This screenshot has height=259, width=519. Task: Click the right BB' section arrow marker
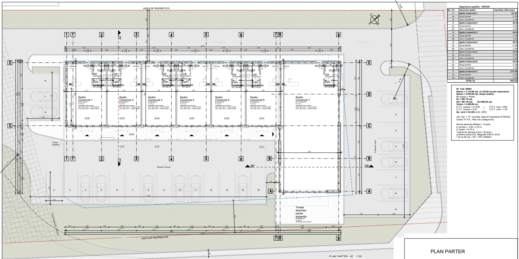(x=369, y=166)
